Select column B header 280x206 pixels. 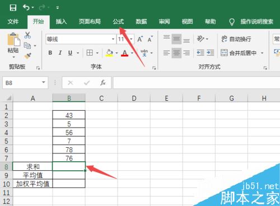click(69, 98)
